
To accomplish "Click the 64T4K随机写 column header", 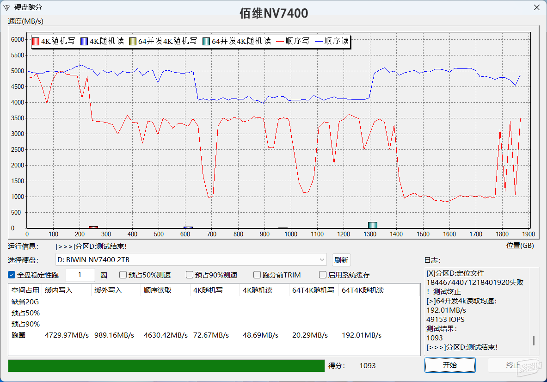I will [313, 290].
